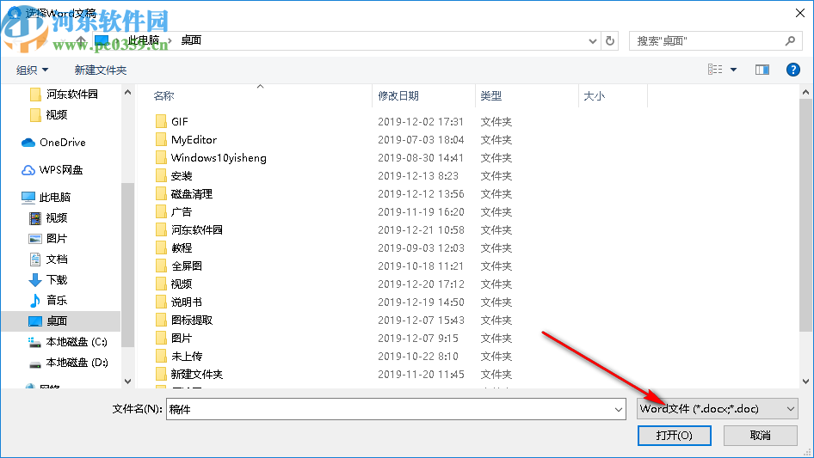Click the 取消 button
The image size is (814, 458).
[760, 435]
